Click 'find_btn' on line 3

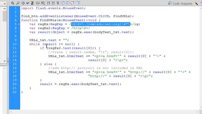pyautogui.click(x=29, y=16)
